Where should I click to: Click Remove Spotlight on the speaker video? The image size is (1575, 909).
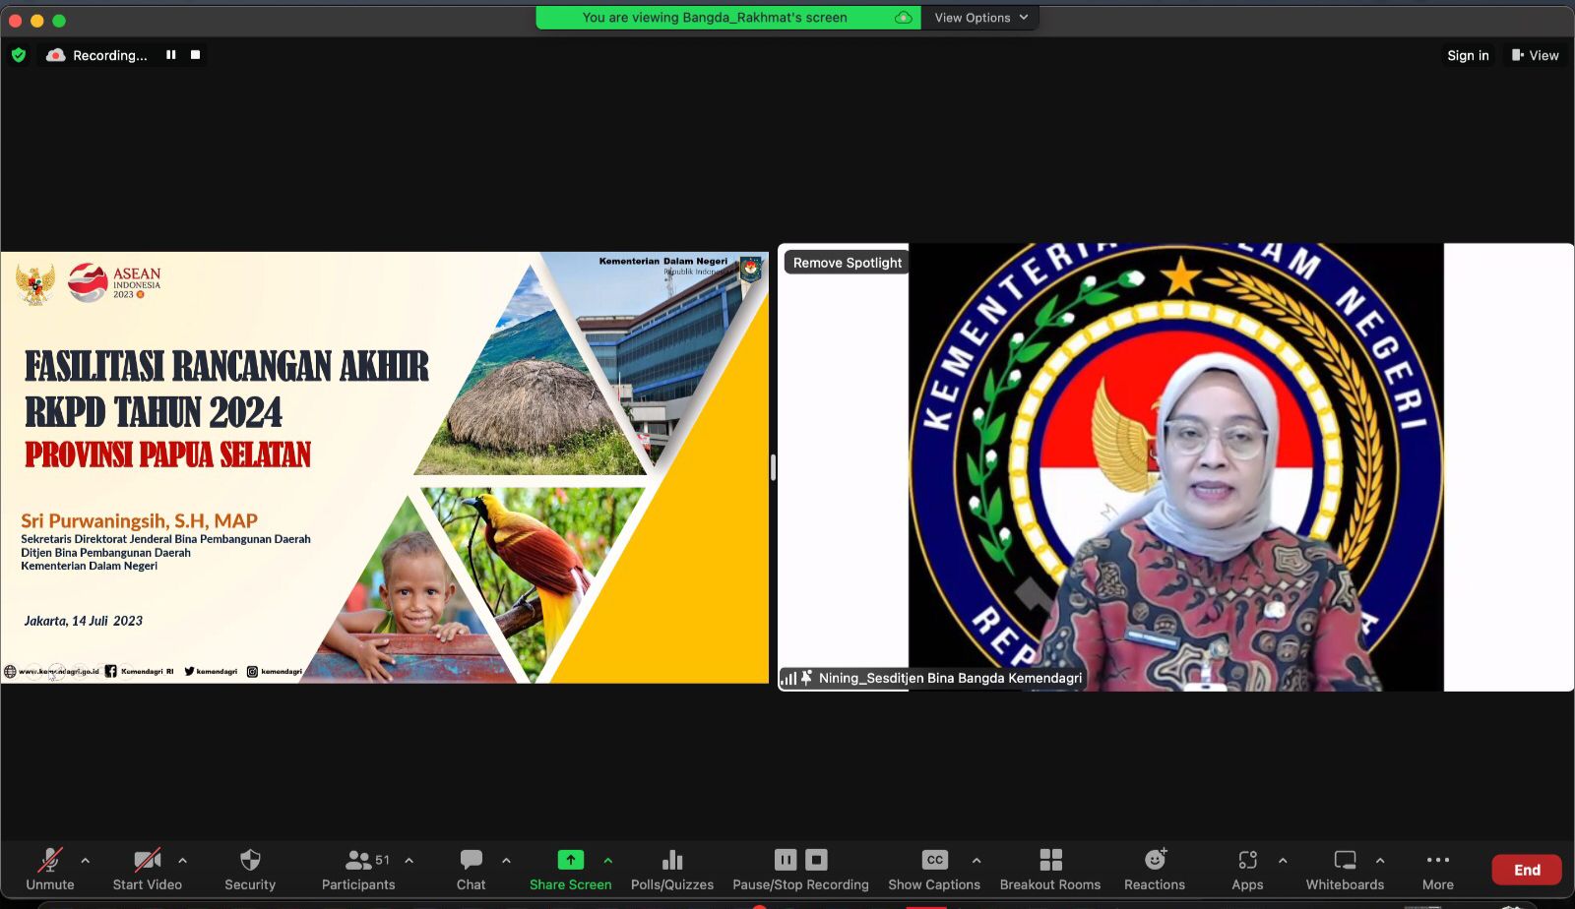pos(848,263)
